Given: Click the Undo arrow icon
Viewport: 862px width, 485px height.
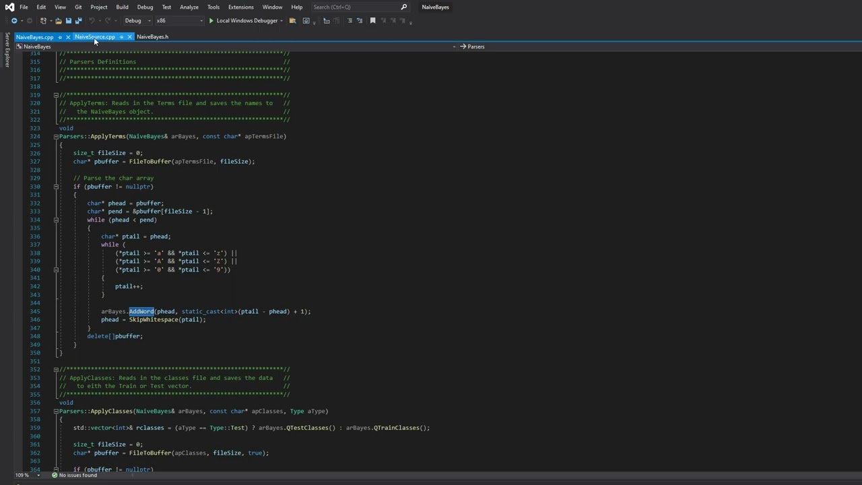Looking at the screenshot, I should [x=92, y=20].
